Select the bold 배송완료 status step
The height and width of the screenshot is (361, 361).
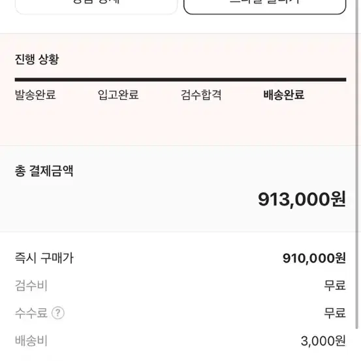point(284,95)
